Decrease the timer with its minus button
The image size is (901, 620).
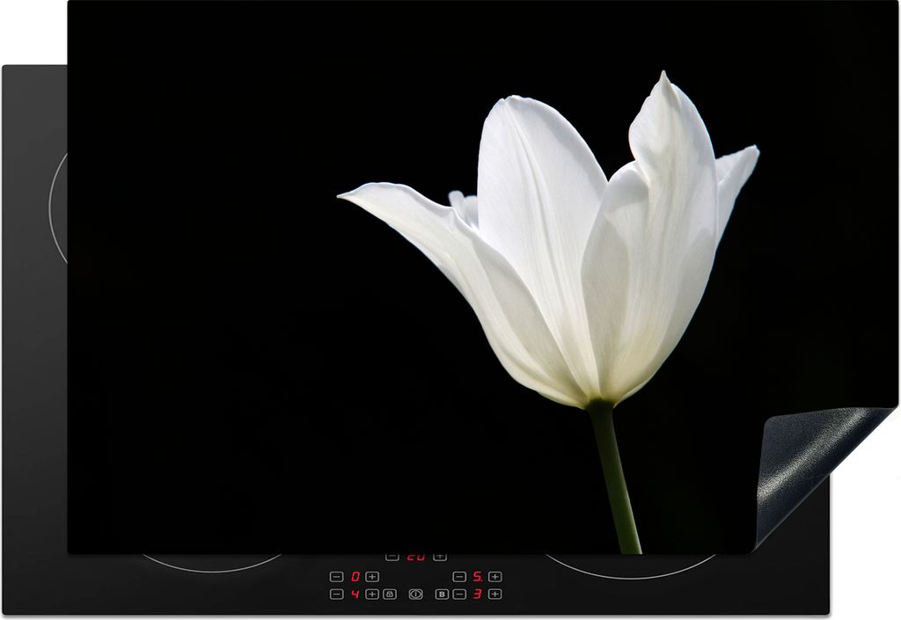click(x=392, y=557)
